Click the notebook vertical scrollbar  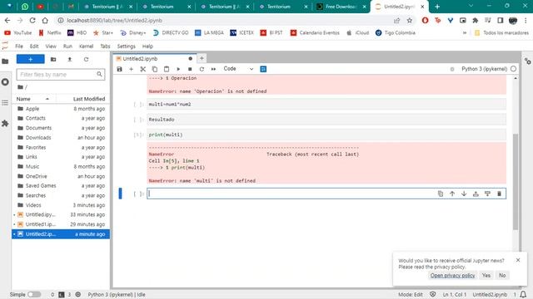pyautogui.click(x=516, y=181)
